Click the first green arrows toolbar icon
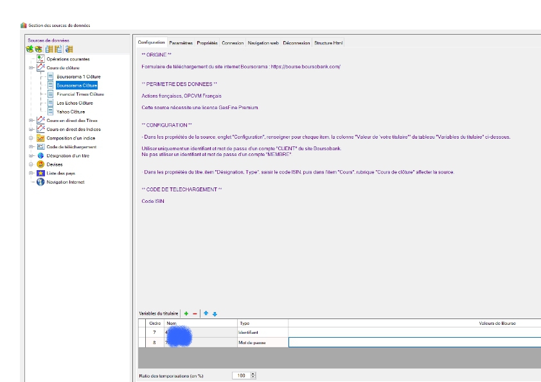541x382 pixels. (x=30, y=49)
